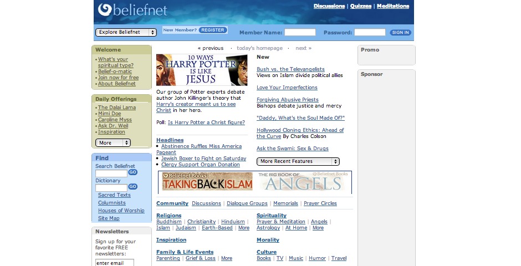Go to the previous homepage
The width and height of the screenshot is (521, 266).
(211, 48)
